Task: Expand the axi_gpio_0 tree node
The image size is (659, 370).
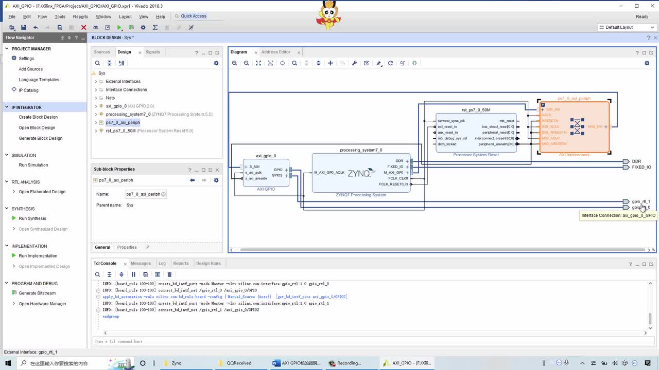Action: [96, 106]
